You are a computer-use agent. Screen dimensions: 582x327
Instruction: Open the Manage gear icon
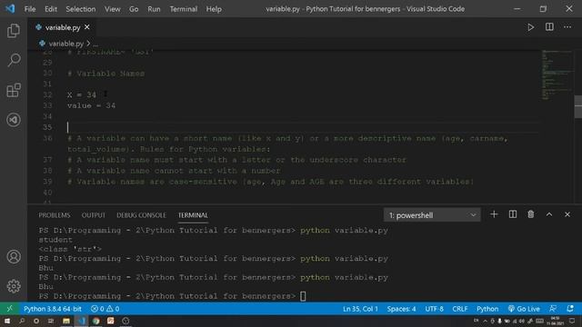[x=14, y=286]
